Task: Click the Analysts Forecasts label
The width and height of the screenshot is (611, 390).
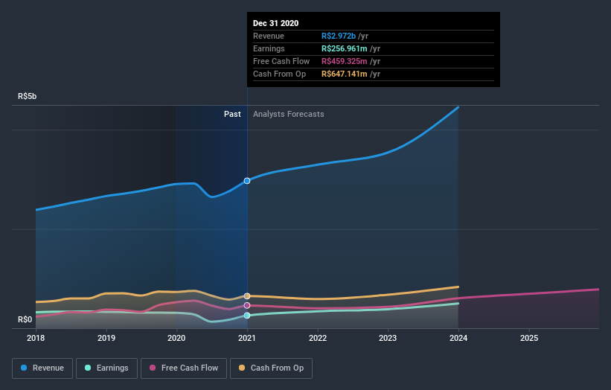Action: pyautogui.click(x=288, y=114)
